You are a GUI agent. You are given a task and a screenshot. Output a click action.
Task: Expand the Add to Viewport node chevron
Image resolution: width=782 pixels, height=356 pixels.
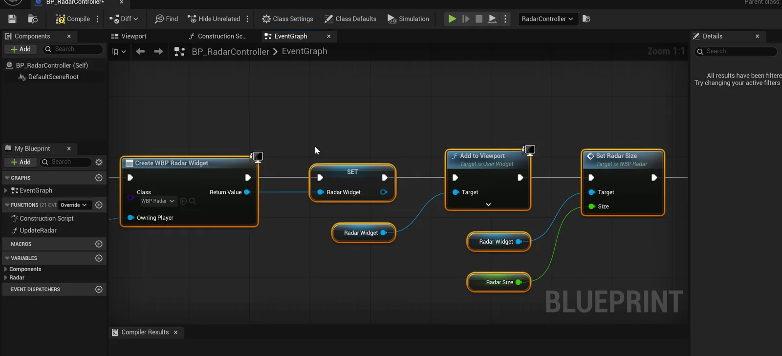coord(488,205)
